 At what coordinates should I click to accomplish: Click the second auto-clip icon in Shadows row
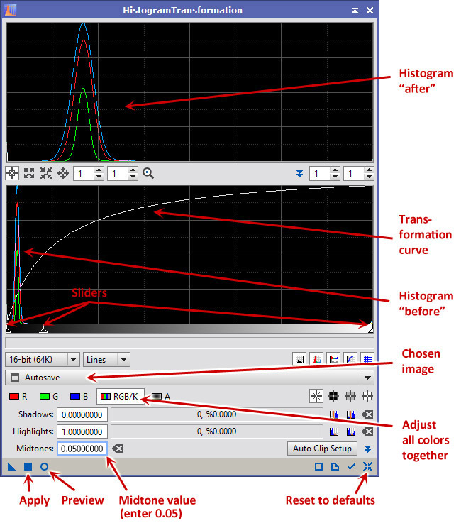coord(350,414)
